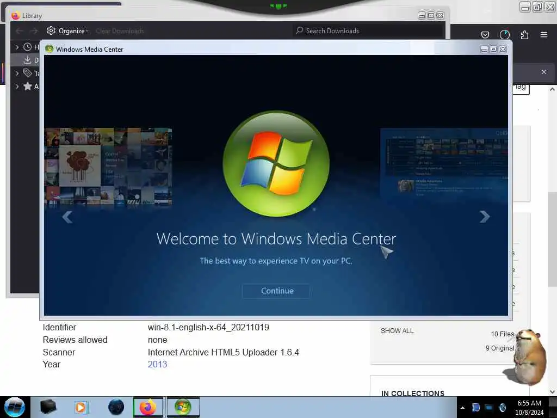This screenshot has height=418, width=557.
Task: Click the circular timer extension icon in Firefox
Action: (x=504, y=34)
